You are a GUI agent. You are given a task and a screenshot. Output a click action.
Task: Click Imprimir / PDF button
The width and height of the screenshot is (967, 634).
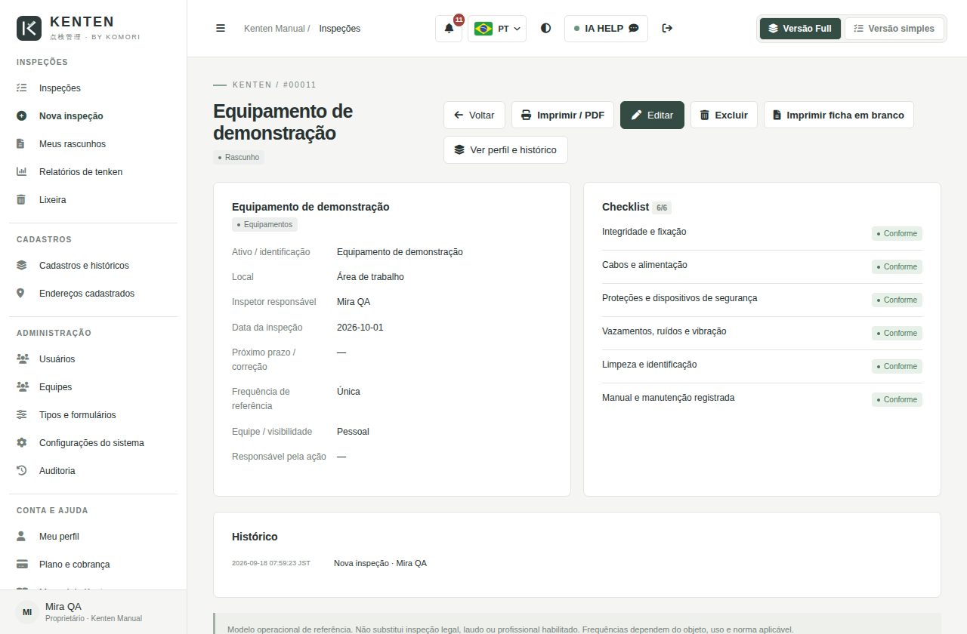click(x=563, y=115)
